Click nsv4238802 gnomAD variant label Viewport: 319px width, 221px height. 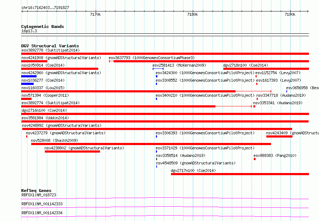tap(84, 148)
